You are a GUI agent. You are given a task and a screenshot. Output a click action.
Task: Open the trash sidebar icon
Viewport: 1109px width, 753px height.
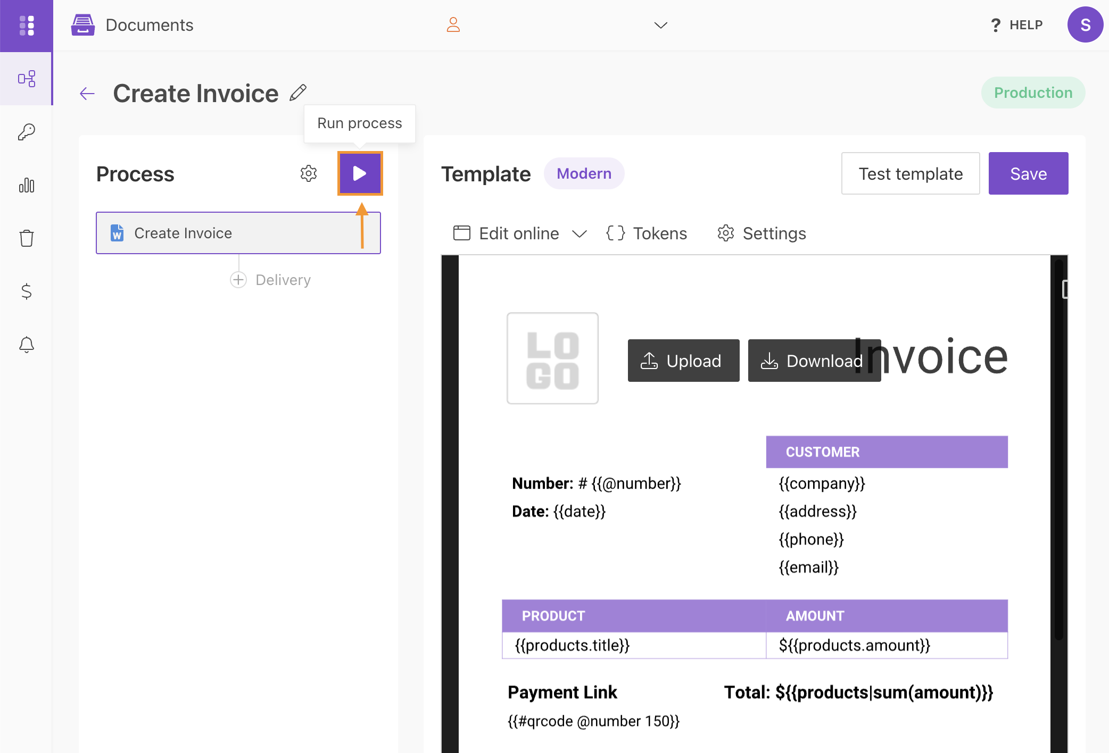(x=27, y=238)
